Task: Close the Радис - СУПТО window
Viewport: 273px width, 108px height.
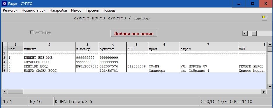Action: click(x=266, y=4)
